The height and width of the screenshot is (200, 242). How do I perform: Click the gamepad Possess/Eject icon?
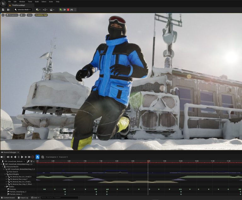point(72,10)
